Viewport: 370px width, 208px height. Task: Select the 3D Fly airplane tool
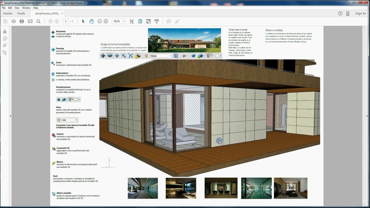[131, 56]
